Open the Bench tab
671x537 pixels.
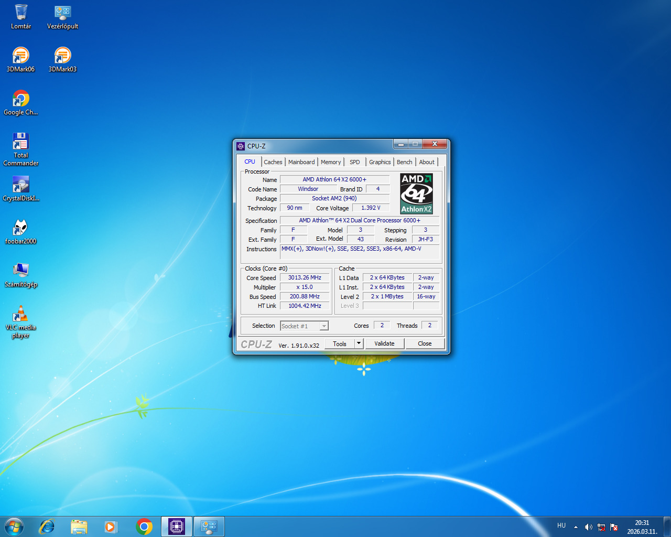point(404,162)
